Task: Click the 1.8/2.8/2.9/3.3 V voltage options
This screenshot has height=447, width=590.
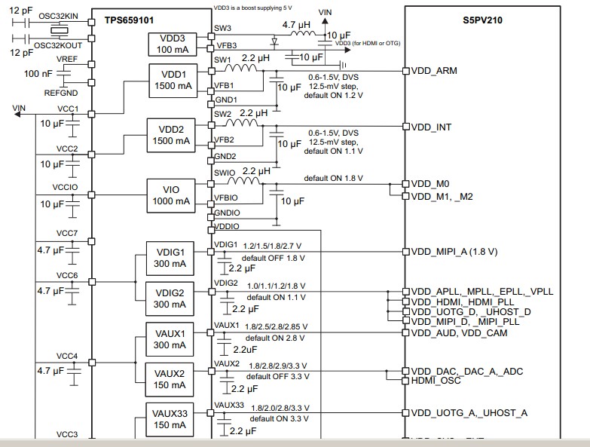Action: [278, 366]
